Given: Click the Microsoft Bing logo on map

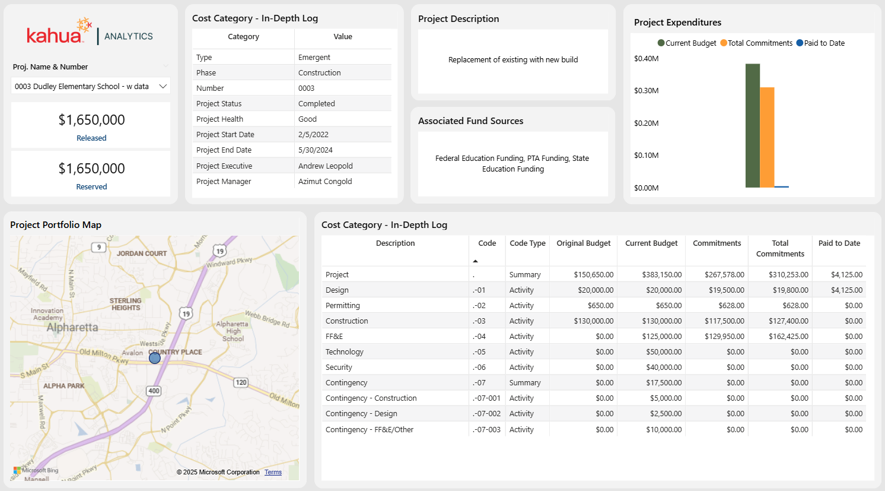Looking at the screenshot, I should (36, 470).
